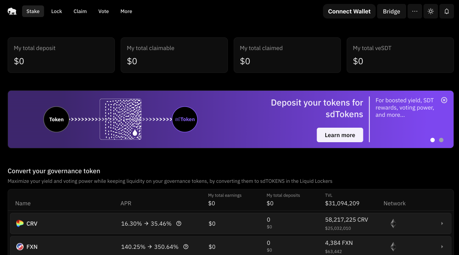The width and height of the screenshot is (459, 255).
Task: Click the Learn more button
Action: click(x=339, y=135)
